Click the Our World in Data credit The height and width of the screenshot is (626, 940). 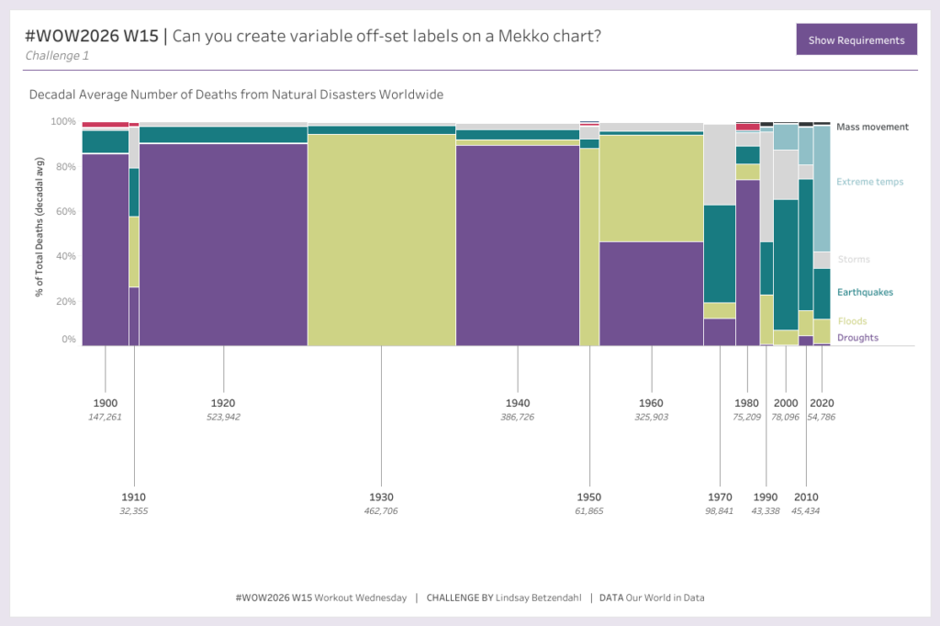[x=665, y=598]
